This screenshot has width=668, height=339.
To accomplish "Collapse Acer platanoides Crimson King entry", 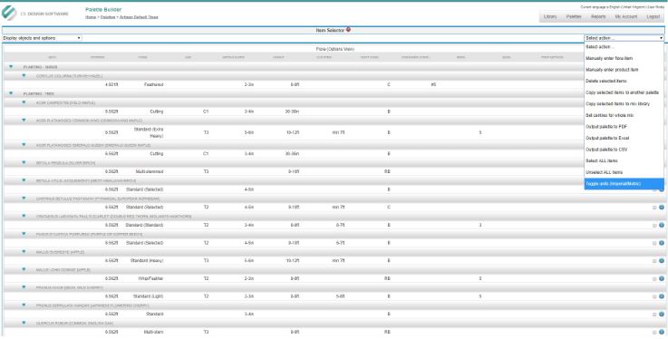I will click(x=24, y=120).
